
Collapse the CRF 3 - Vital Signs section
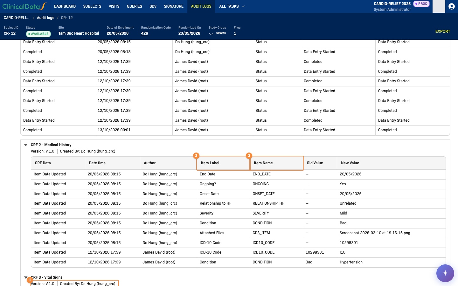26,277
